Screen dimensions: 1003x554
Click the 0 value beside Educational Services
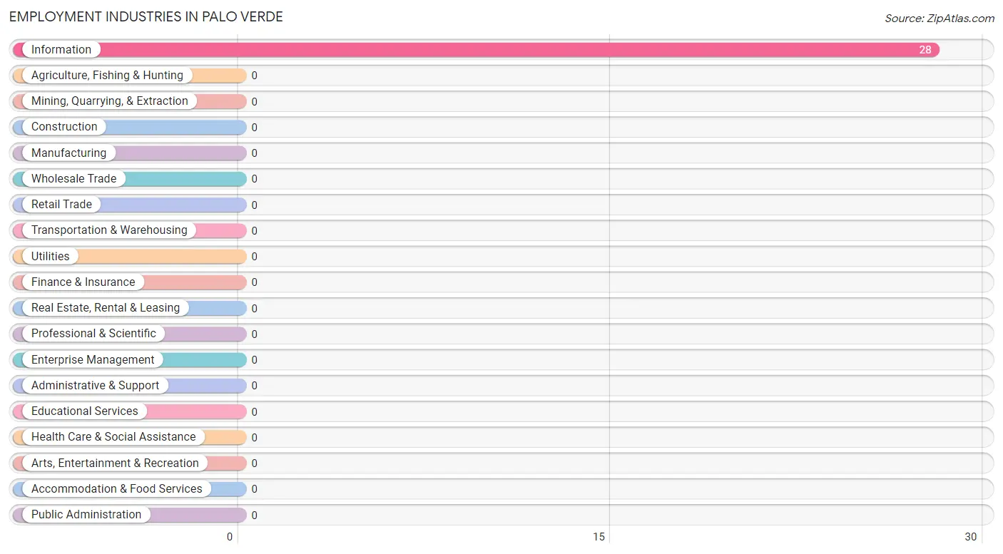click(254, 412)
